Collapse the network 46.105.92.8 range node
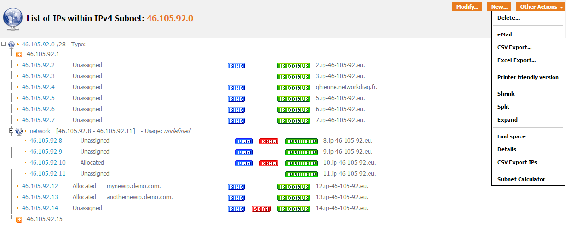The image size is (566, 226). [12, 131]
